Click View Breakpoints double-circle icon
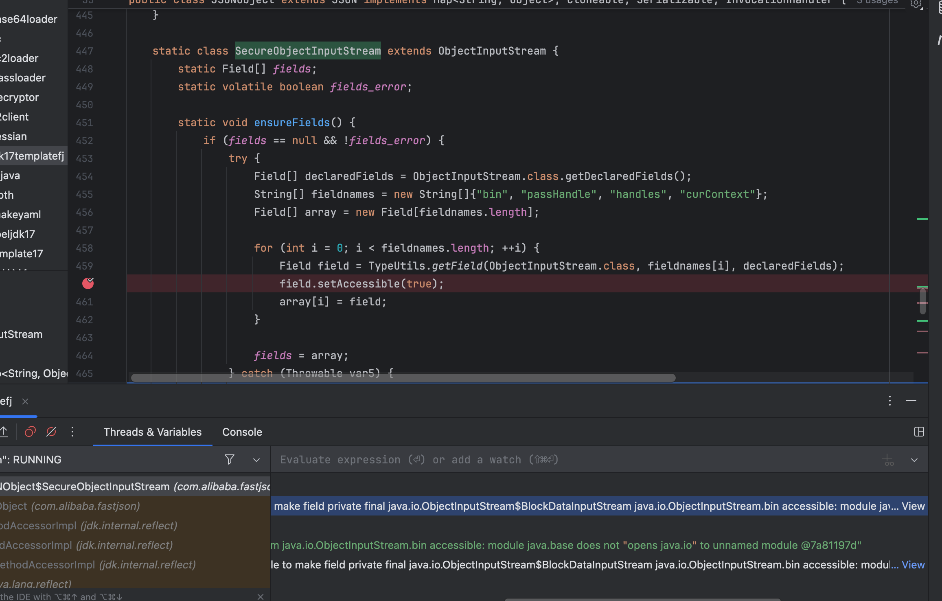The image size is (942, 601). click(30, 432)
